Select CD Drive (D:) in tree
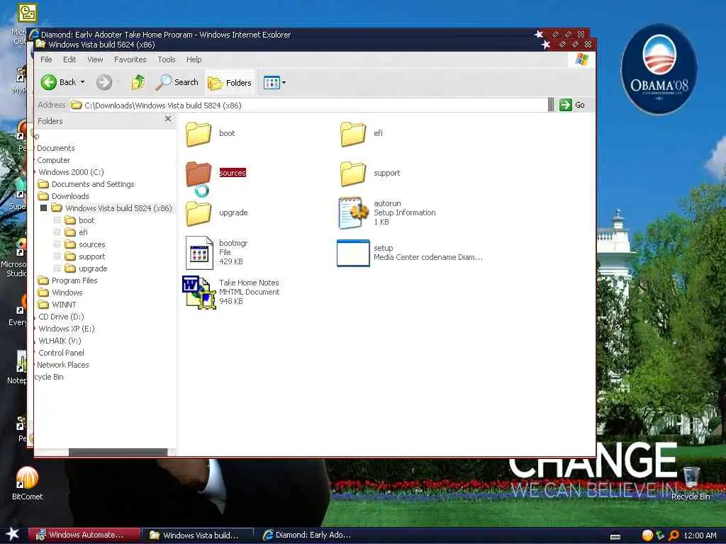This screenshot has height=544, width=726. [61, 317]
